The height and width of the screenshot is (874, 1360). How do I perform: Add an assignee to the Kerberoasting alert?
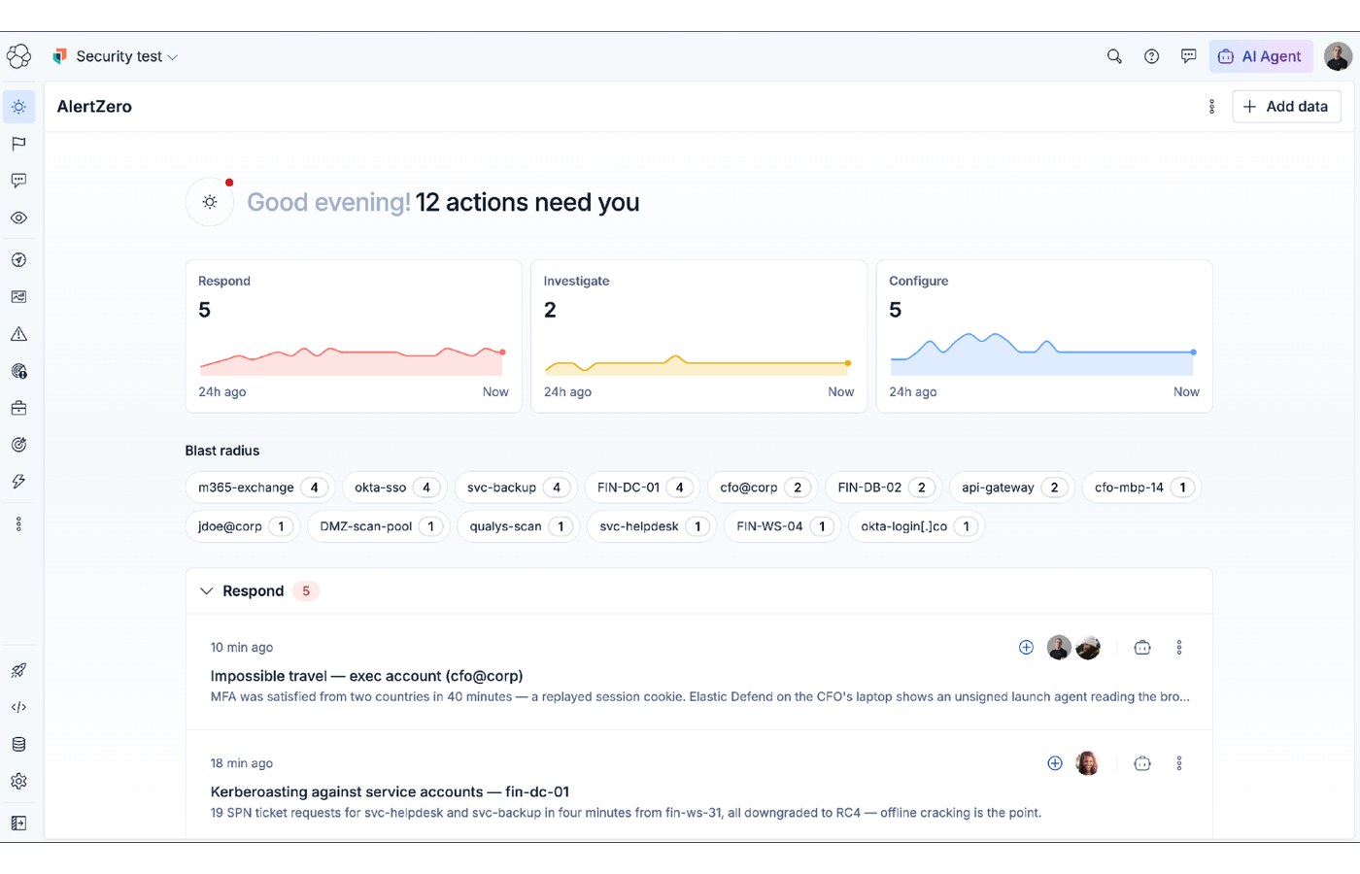[1055, 764]
